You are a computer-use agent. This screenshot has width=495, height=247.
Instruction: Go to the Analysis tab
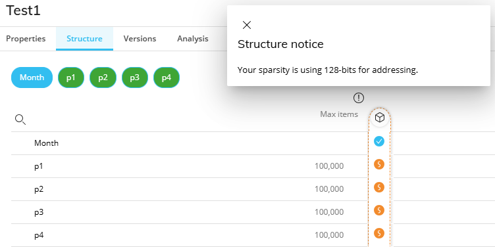[193, 39]
